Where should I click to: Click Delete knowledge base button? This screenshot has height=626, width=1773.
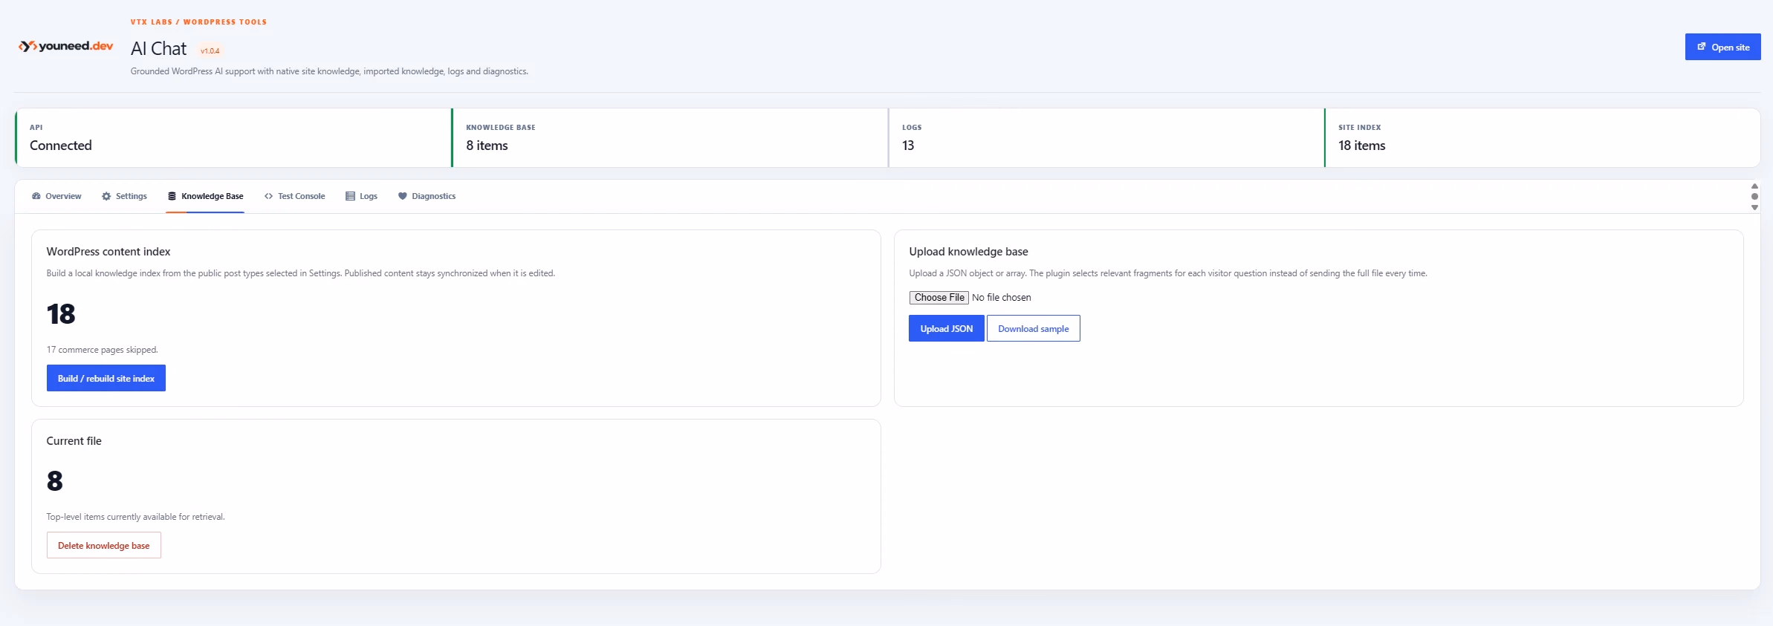[x=104, y=545]
